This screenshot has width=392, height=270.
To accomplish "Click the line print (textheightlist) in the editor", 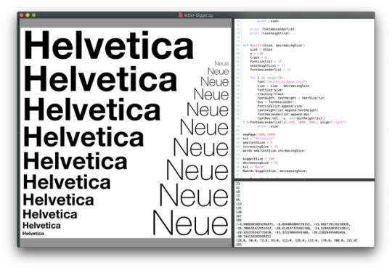I will point(270,33).
